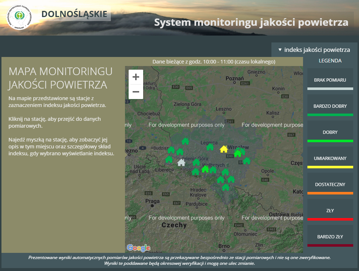Viewport: 359px width, 271px height.
Task: Select the BRAK POMIARU legend entry
Action: point(330,80)
